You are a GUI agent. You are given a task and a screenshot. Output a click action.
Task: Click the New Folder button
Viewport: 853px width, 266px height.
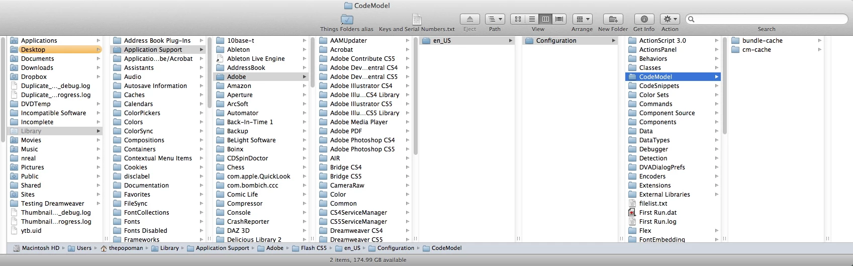pos(613,19)
